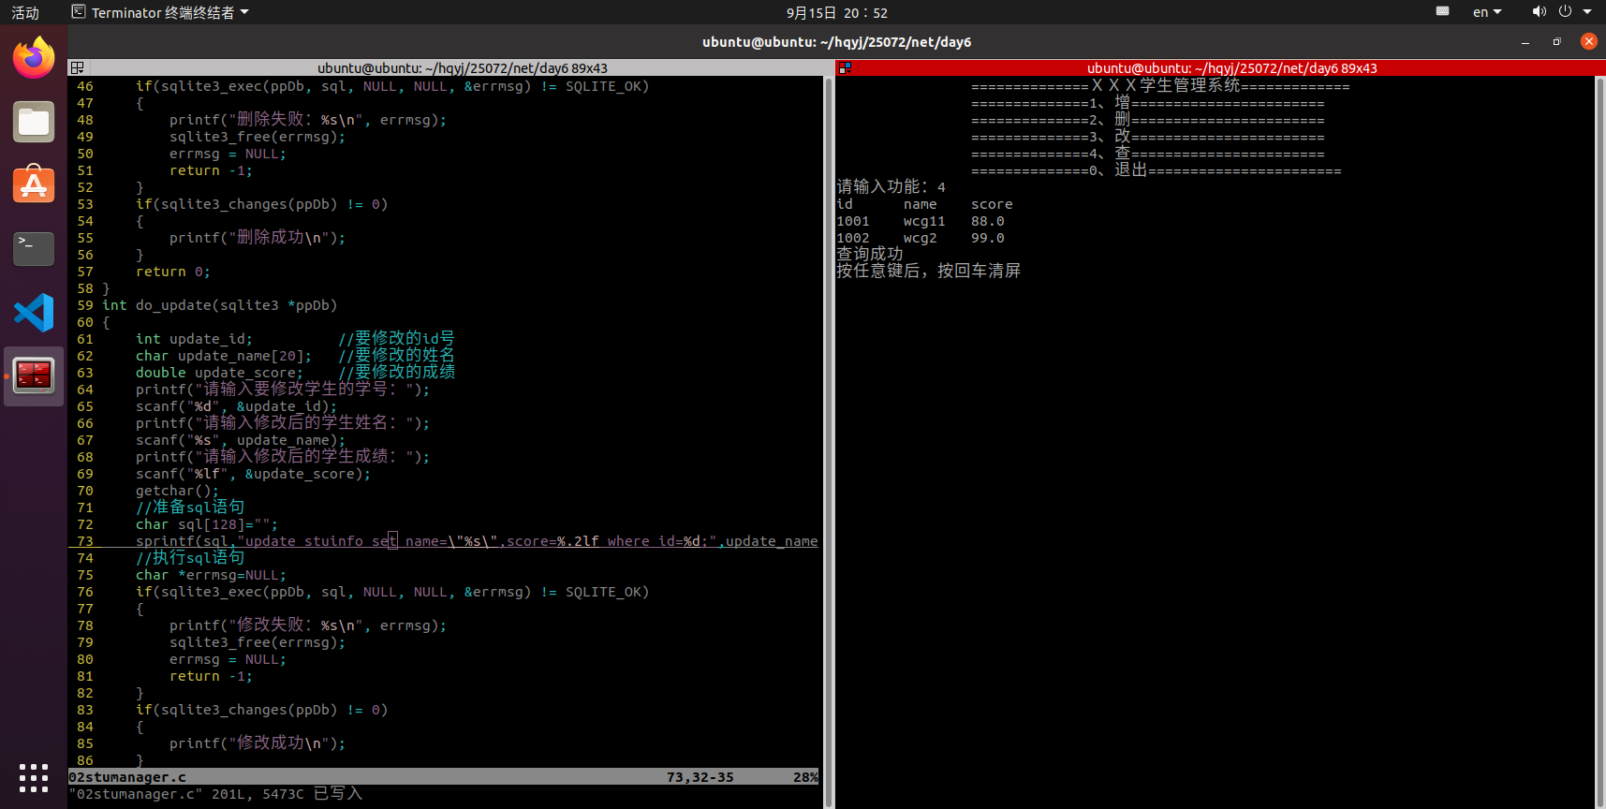
Task: Click XXX学生管理系统 title line
Action: click(x=1161, y=86)
